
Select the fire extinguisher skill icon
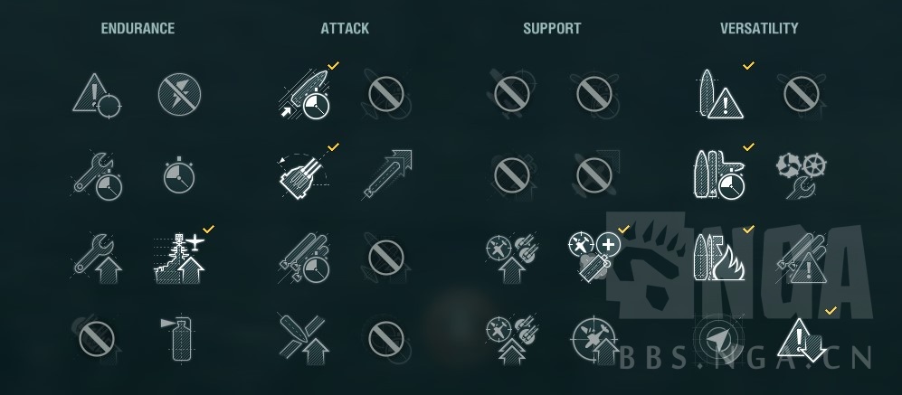pos(179,339)
